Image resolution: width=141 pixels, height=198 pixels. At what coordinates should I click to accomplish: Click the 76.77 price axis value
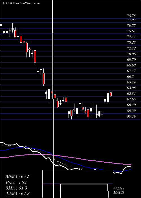[x=131, y=25]
